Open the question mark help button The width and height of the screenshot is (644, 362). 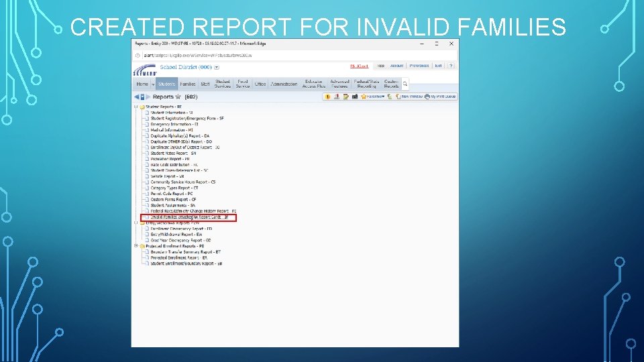pyautogui.click(x=451, y=66)
